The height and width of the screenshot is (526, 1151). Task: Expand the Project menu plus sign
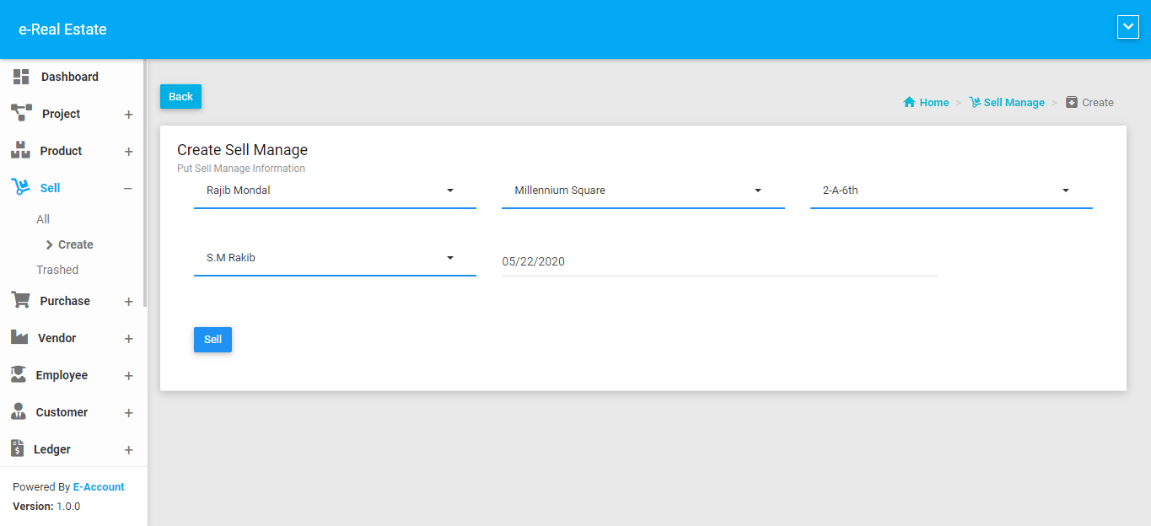click(128, 115)
